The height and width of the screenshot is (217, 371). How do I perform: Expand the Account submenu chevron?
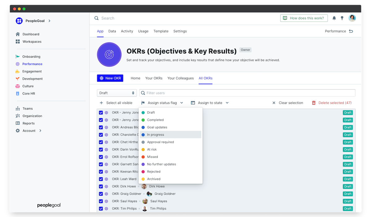coord(40,131)
